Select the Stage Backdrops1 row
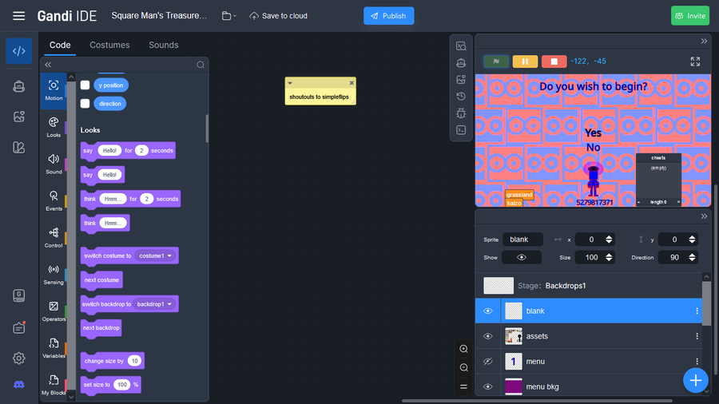This screenshot has width=719, height=404. click(589, 286)
